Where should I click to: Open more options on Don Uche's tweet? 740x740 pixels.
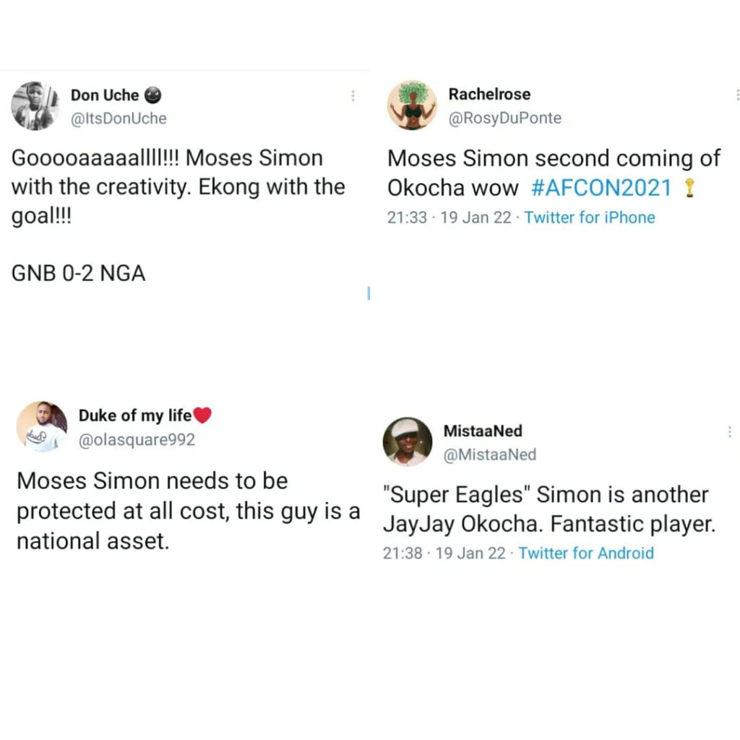(353, 96)
